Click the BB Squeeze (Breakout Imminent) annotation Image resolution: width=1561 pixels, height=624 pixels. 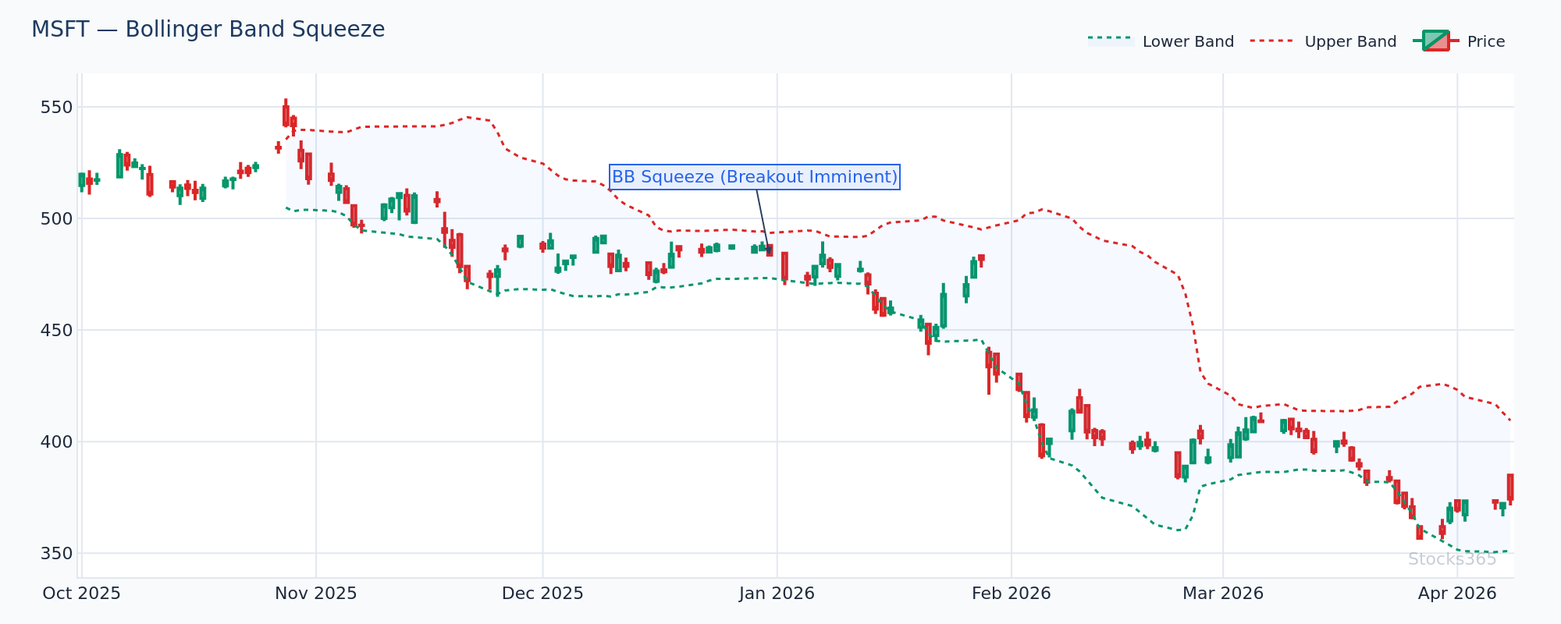pyautogui.click(x=755, y=177)
